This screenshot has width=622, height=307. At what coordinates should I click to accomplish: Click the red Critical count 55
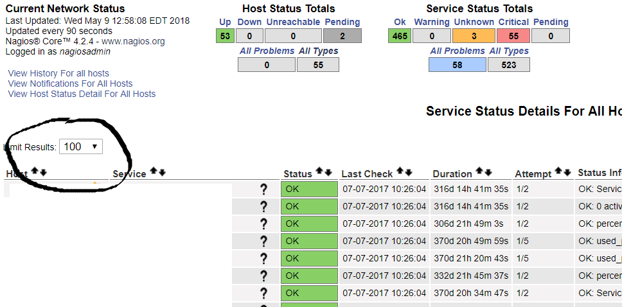coord(513,36)
